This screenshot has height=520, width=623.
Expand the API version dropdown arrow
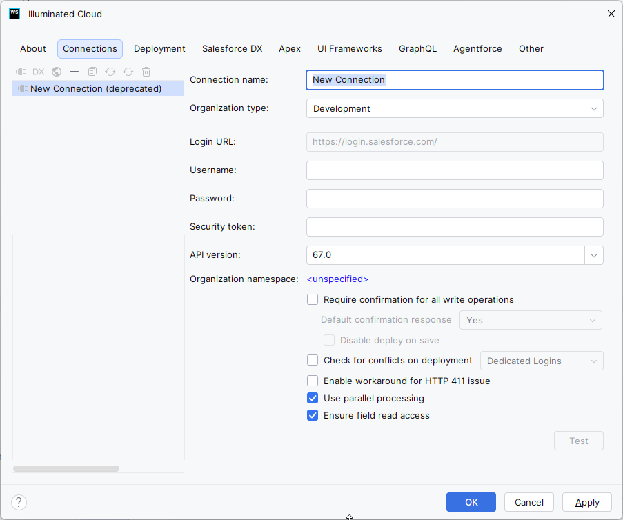[x=593, y=255]
